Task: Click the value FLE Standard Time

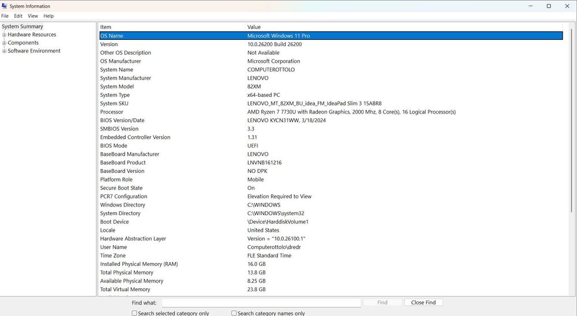Action: pos(269,255)
